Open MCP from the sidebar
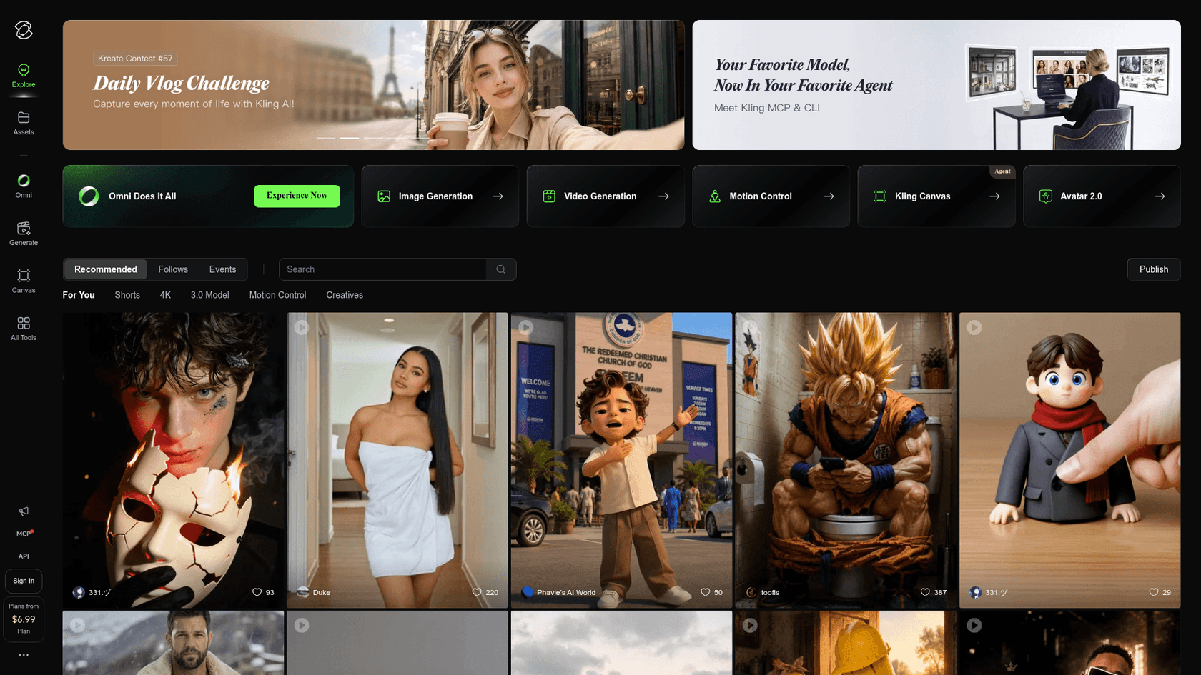This screenshot has height=675, width=1201. tap(24, 534)
